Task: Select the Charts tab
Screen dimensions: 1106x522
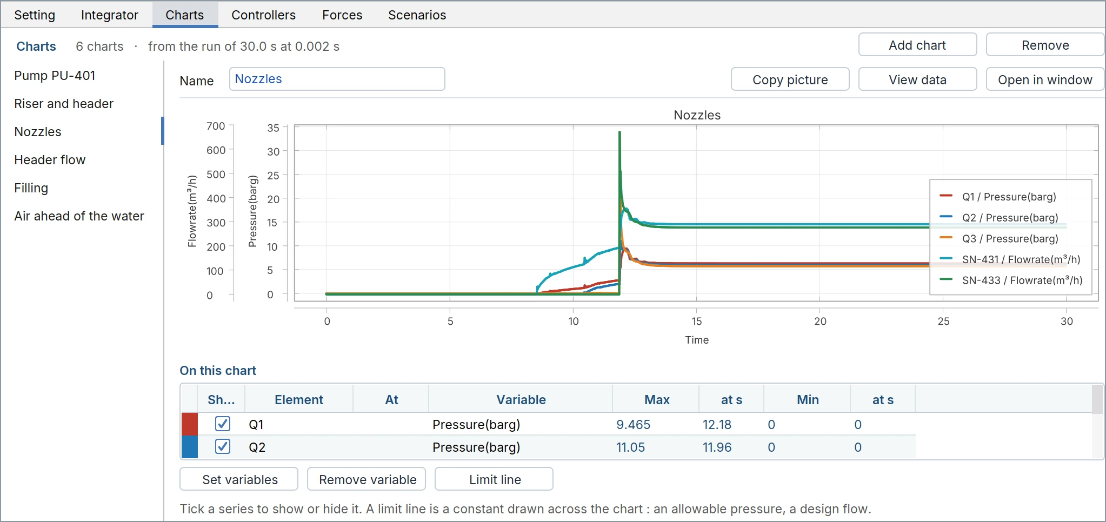Action: pos(185,15)
